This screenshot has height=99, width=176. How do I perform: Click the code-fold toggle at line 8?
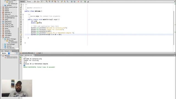coord(23,4)
